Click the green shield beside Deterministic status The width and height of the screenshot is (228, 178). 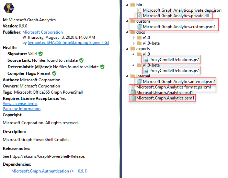(x=102, y=67)
